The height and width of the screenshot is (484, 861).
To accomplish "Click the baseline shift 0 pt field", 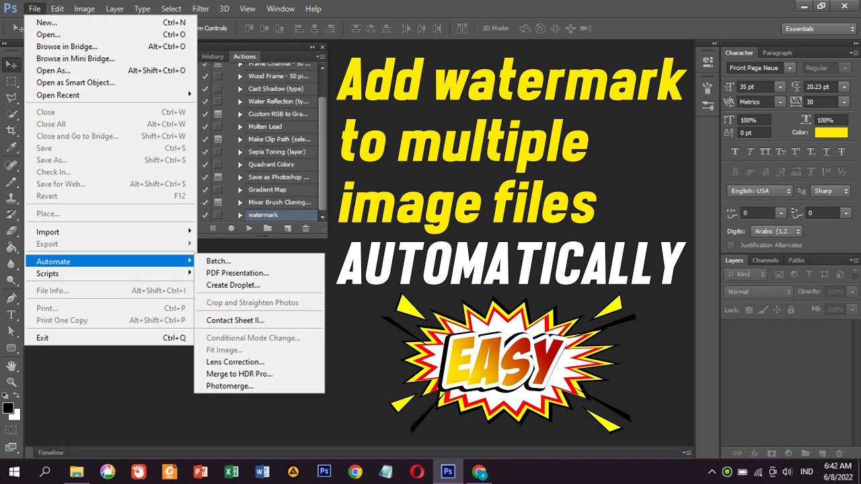I will click(754, 133).
